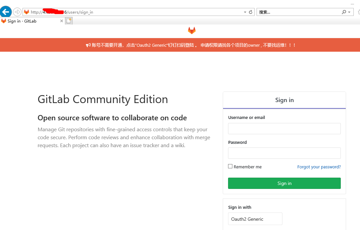Refresh the page with reload icon
Screen dimensions: 360x230
[251, 12]
